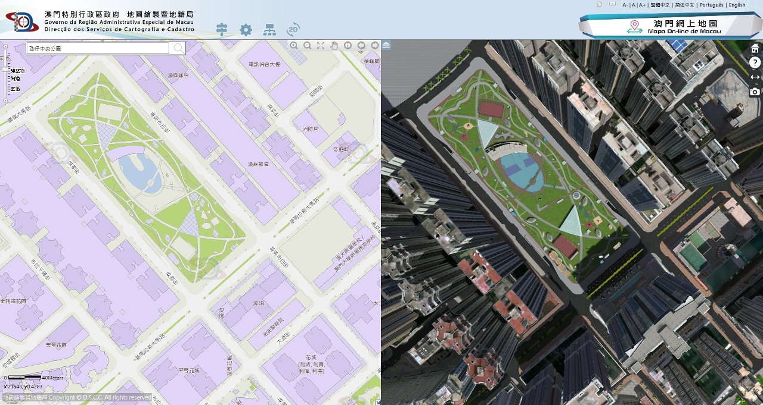763x405 pixels.
Task: Click the signpost directions icon in header
Action: pyautogui.click(x=222, y=29)
